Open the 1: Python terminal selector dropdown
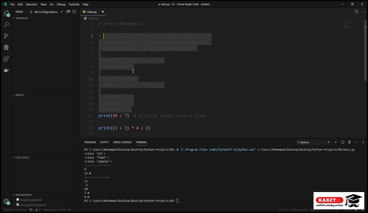368x213 pixels. pos(313,142)
